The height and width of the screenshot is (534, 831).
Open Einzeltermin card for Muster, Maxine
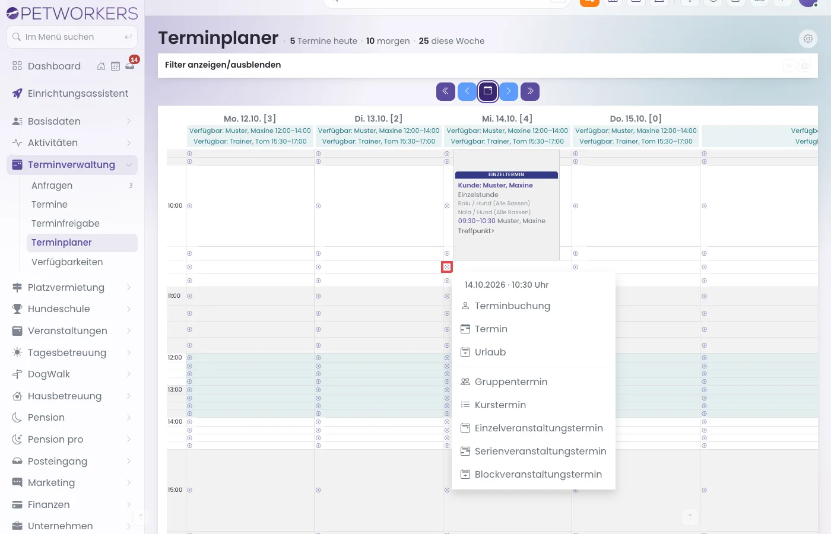(506, 205)
